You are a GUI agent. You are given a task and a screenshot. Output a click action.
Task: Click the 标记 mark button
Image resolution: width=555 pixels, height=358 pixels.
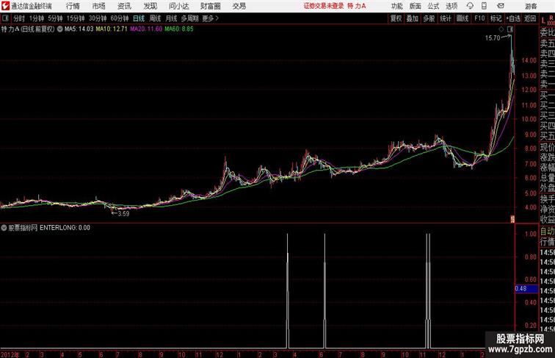click(x=496, y=18)
